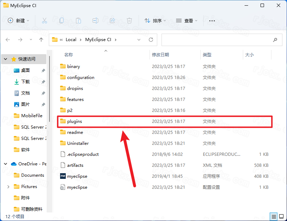Select the plugins folder

(x=75, y=121)
